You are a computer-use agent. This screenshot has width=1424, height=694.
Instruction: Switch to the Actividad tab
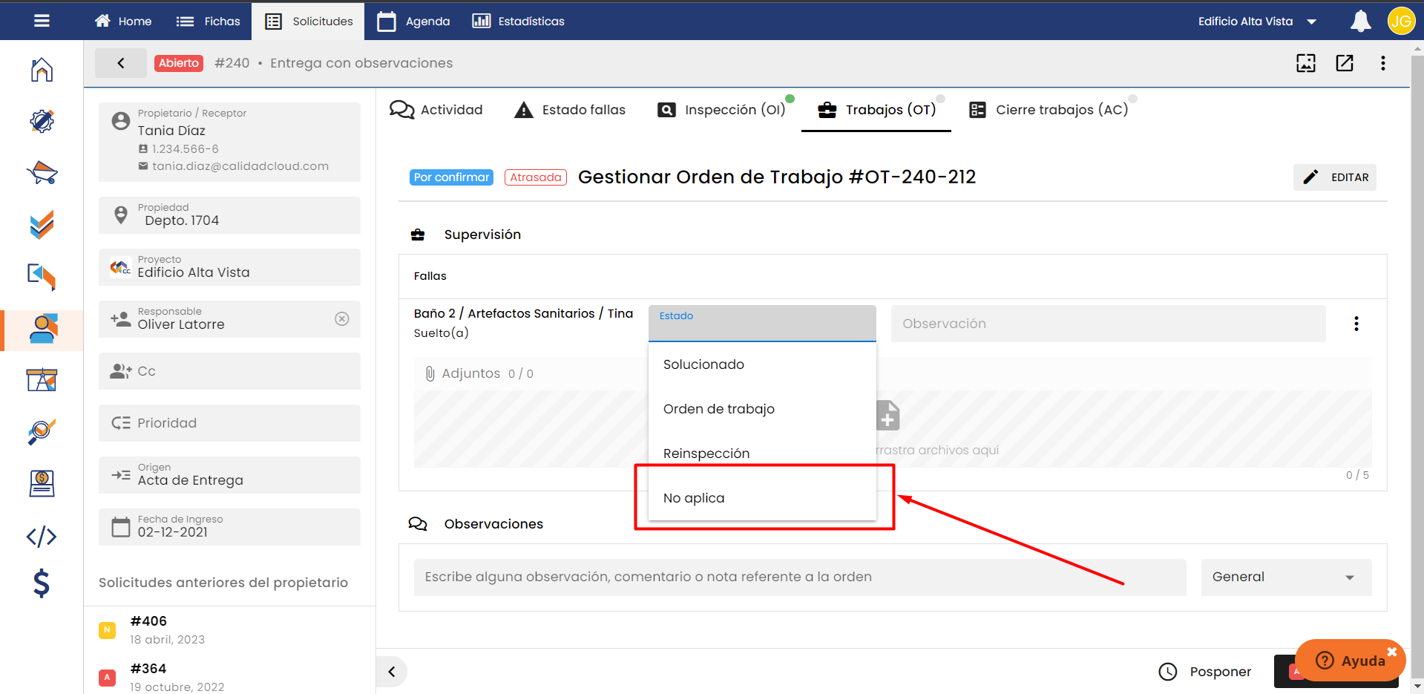click(437, 110)
